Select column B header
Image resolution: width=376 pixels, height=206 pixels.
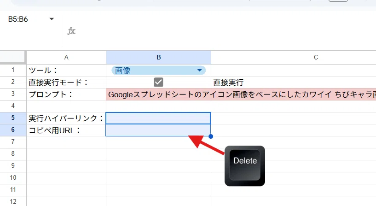click(x=158, y=58)
